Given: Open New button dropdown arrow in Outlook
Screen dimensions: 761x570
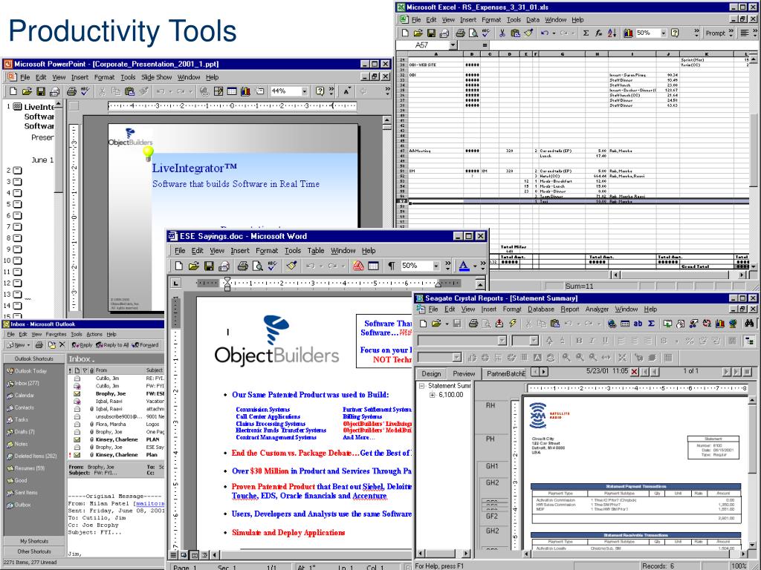Looking at the screenshot, I should [28, 345].
